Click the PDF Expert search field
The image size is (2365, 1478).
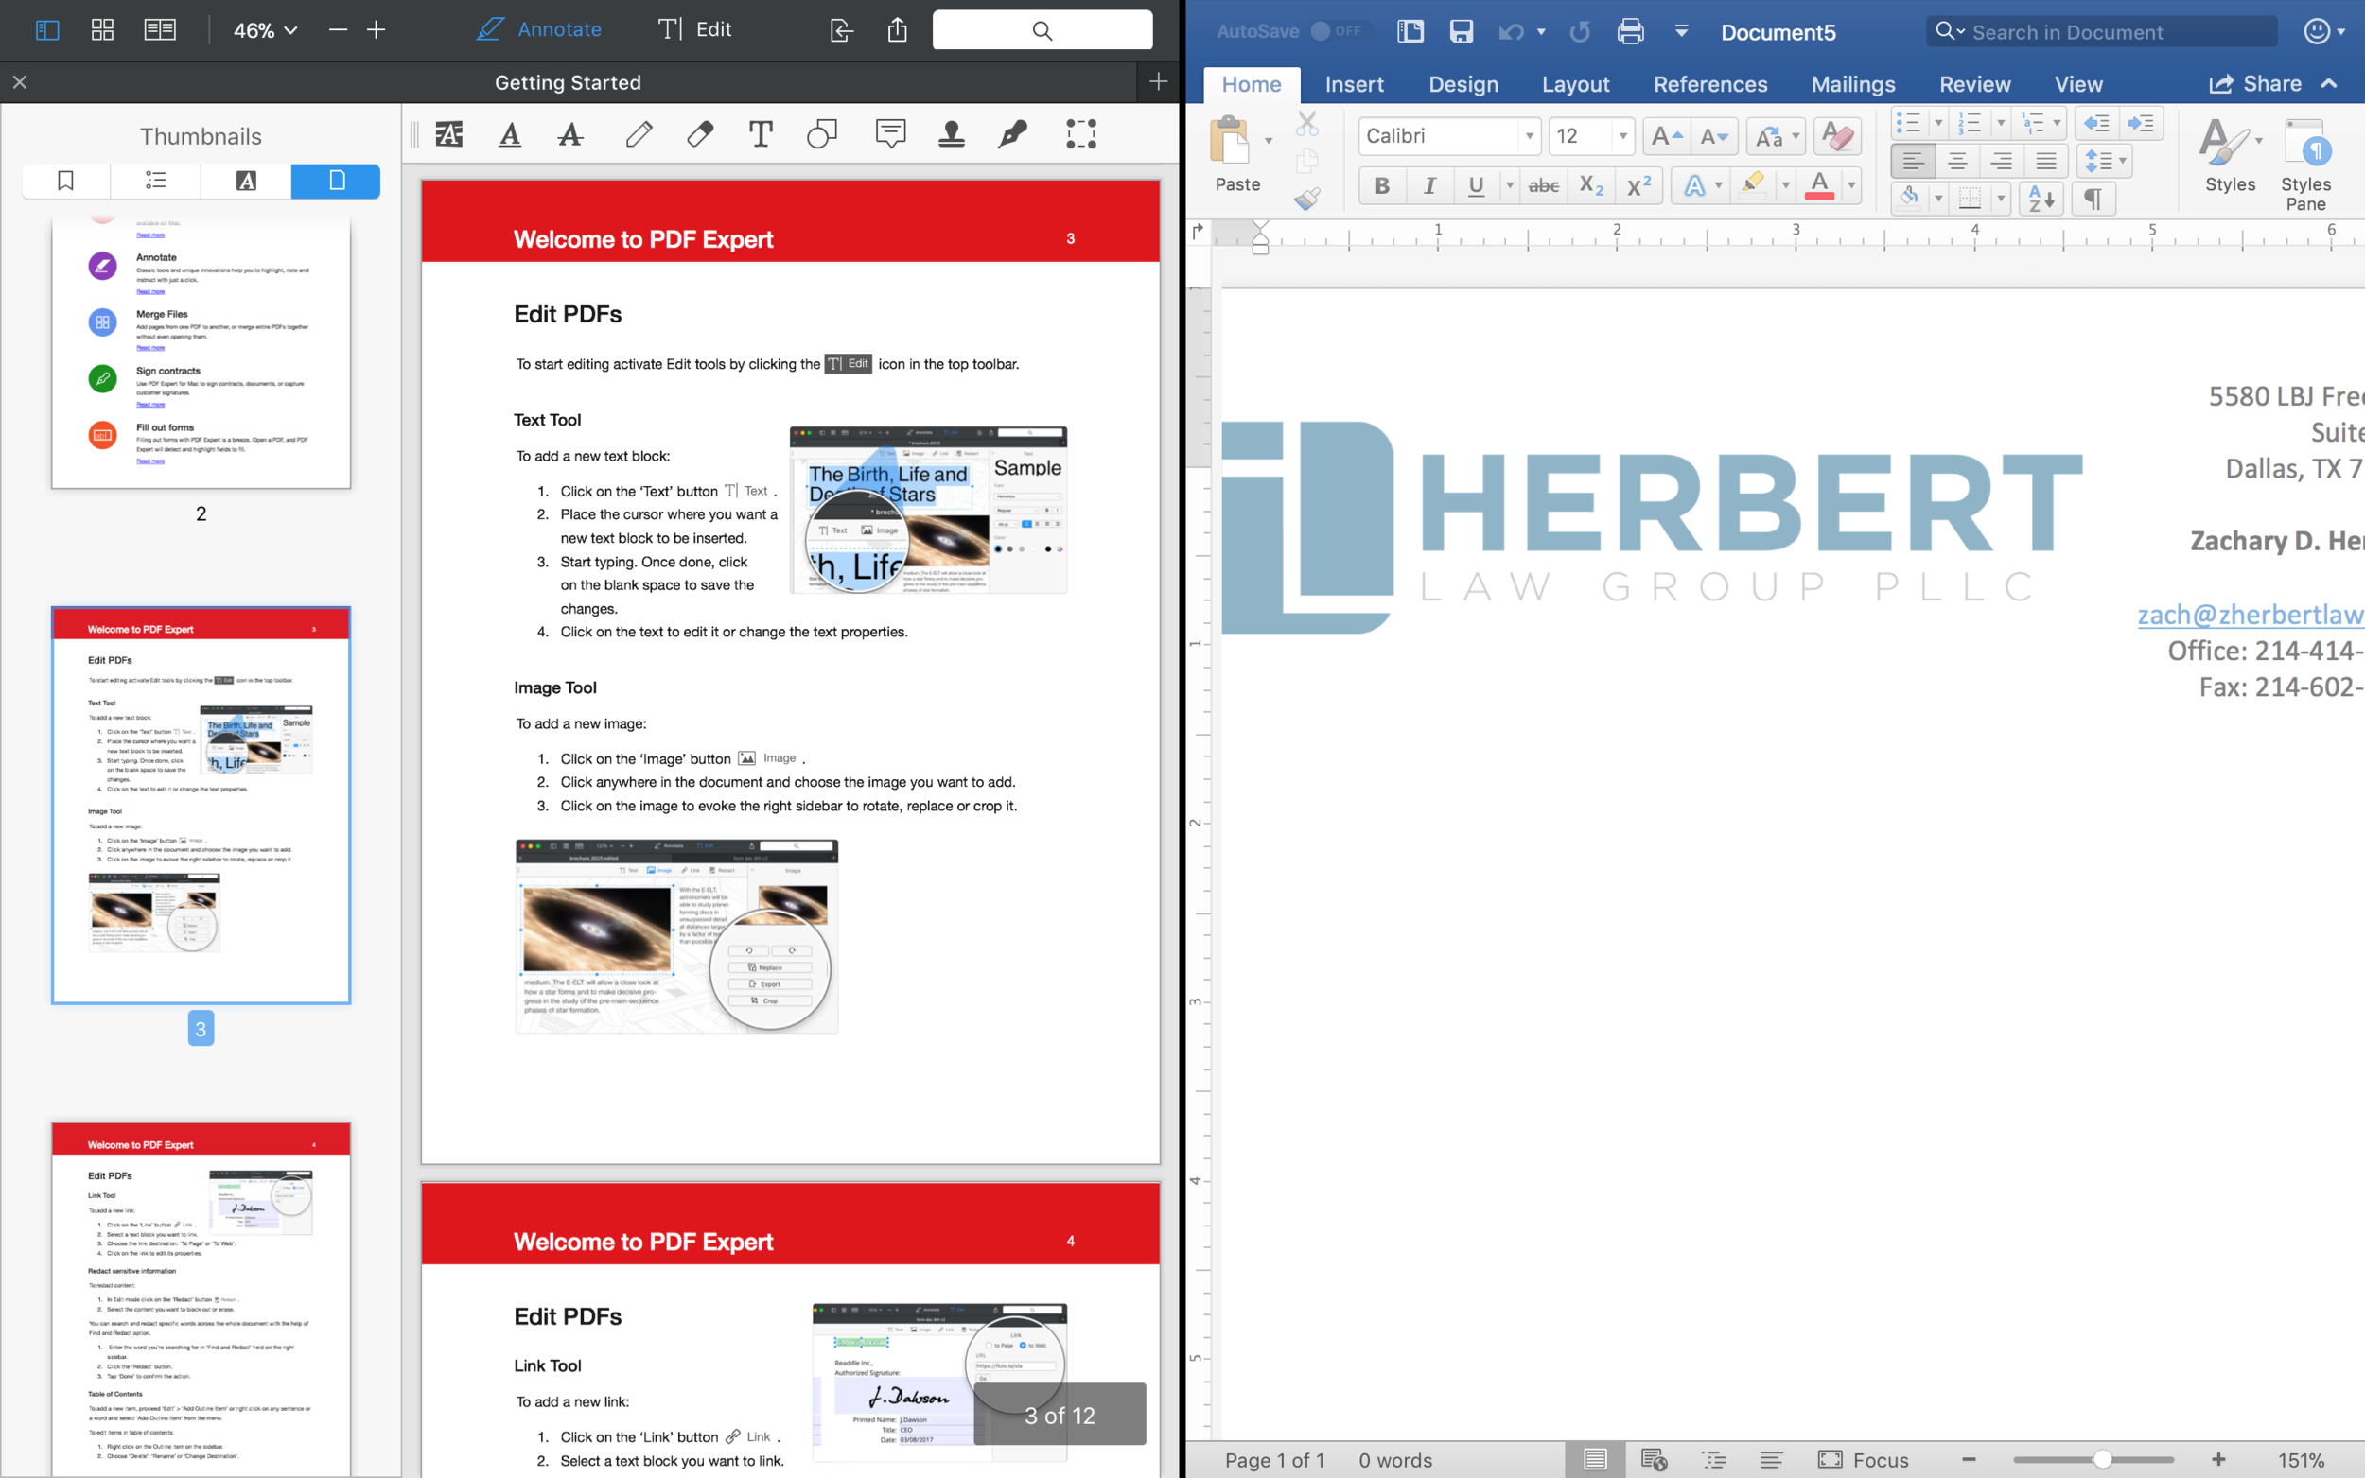pos(1042,30)
